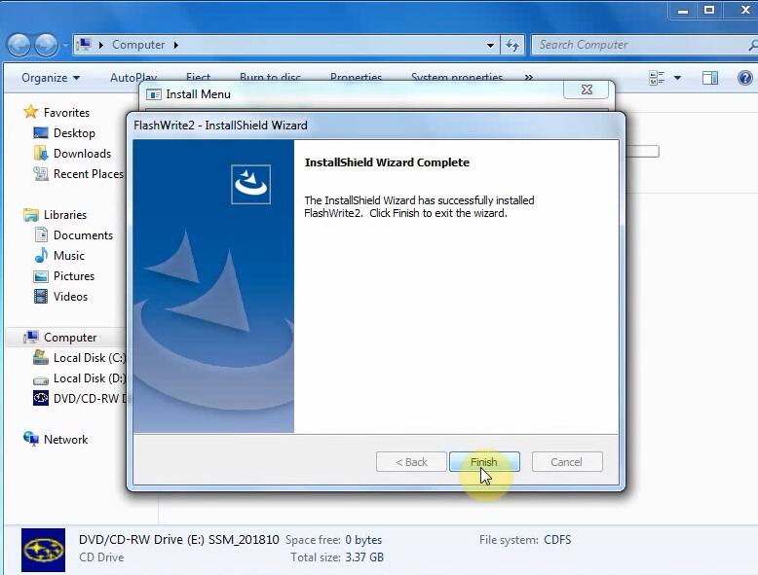Click the InstallShield logo in the wizard
The width and height of the screenshot is (758, 575).
251,185
